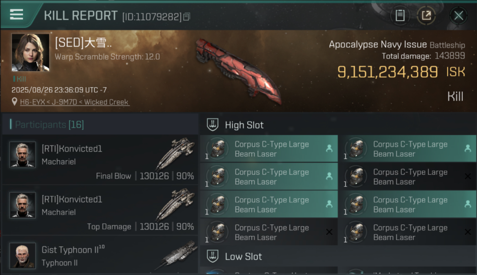Click Gist Typhoon II portrait
The height and width of the screenshot is (275, 477).
point(23,256)
